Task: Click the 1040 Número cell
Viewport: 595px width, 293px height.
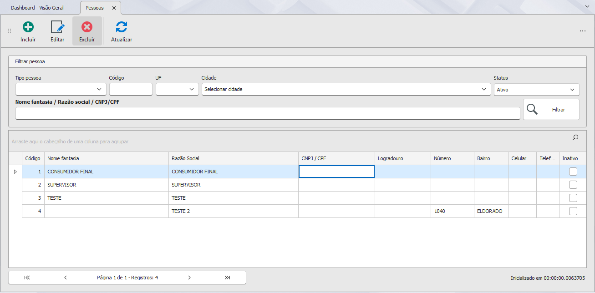Action: coord(453,211)
